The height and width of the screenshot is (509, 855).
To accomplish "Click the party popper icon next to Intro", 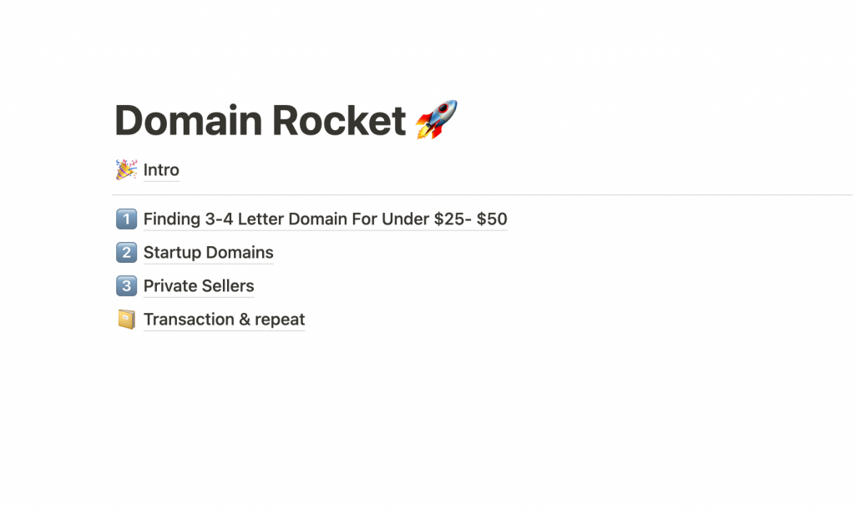I will point(126,170).
